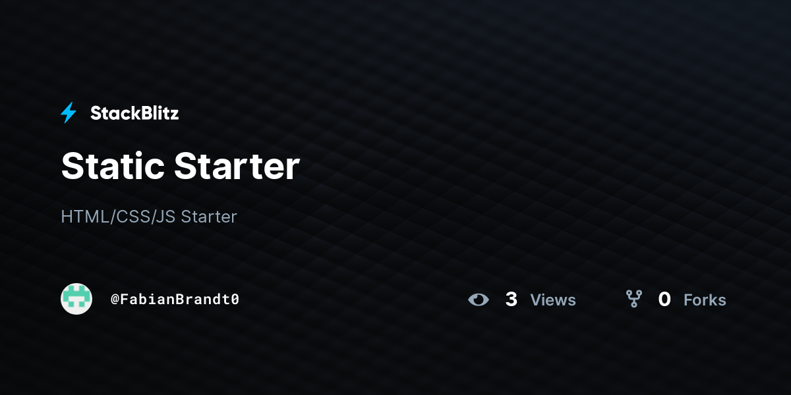Image resolution: width=791 pixels, height=395 pixels.
Task: Click the eye icon beside Views
Action: point(479,300)
